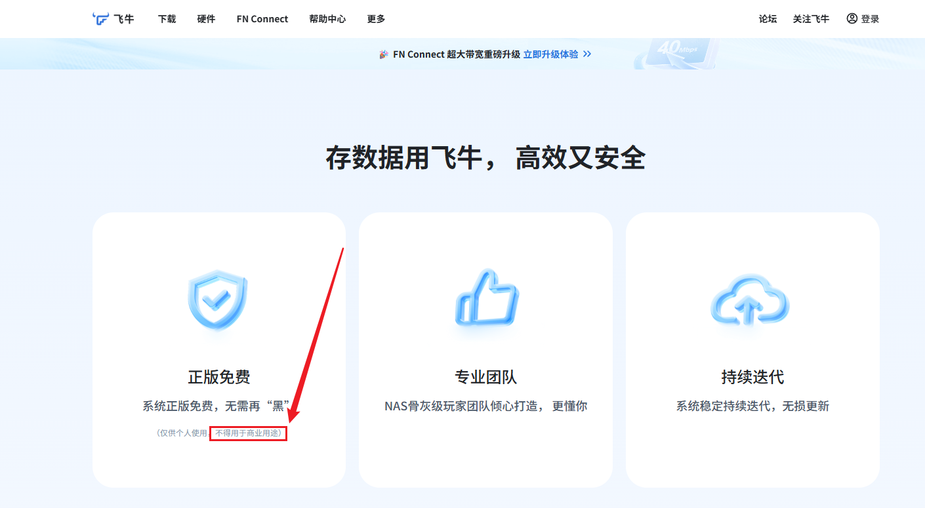This screenshot has height=508, width=925.
Task: Go to the 硬件 page
Action: (x=206, y=19)
